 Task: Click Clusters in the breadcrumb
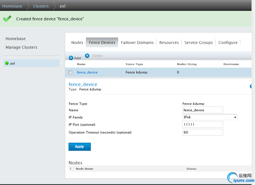(x=41, y=6)
